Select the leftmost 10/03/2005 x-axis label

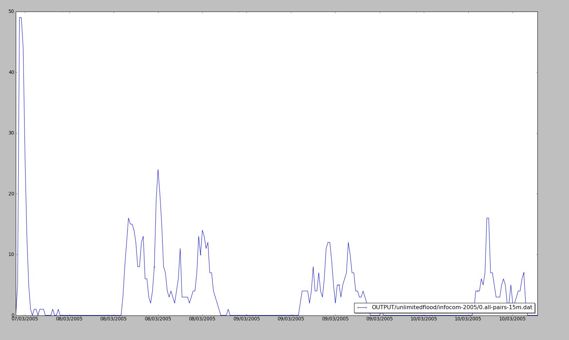click(x=424, y=319)
